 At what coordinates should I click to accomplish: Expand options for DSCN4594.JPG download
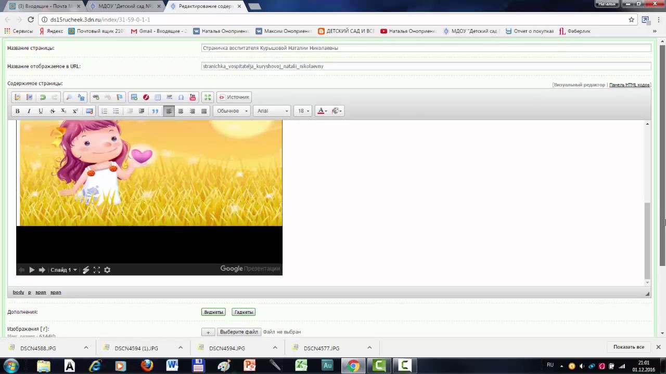[x=275, y=348]
